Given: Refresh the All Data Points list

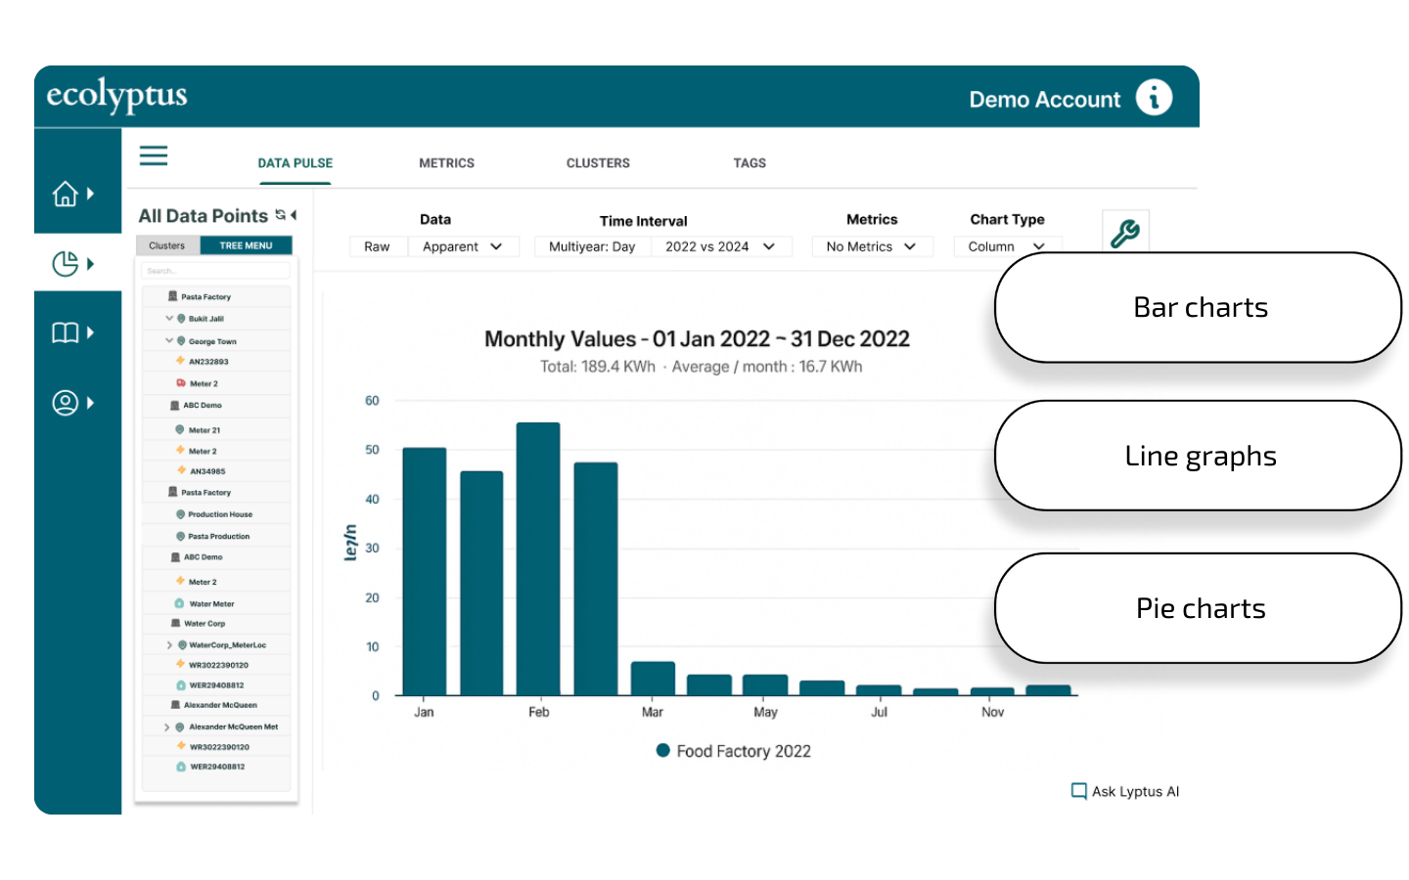Looking at the screenshot, I should [281, 215].
